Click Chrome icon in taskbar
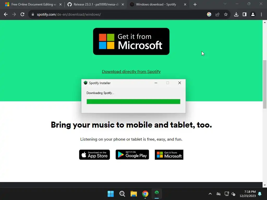267x200 pixels. coord(145,194)
